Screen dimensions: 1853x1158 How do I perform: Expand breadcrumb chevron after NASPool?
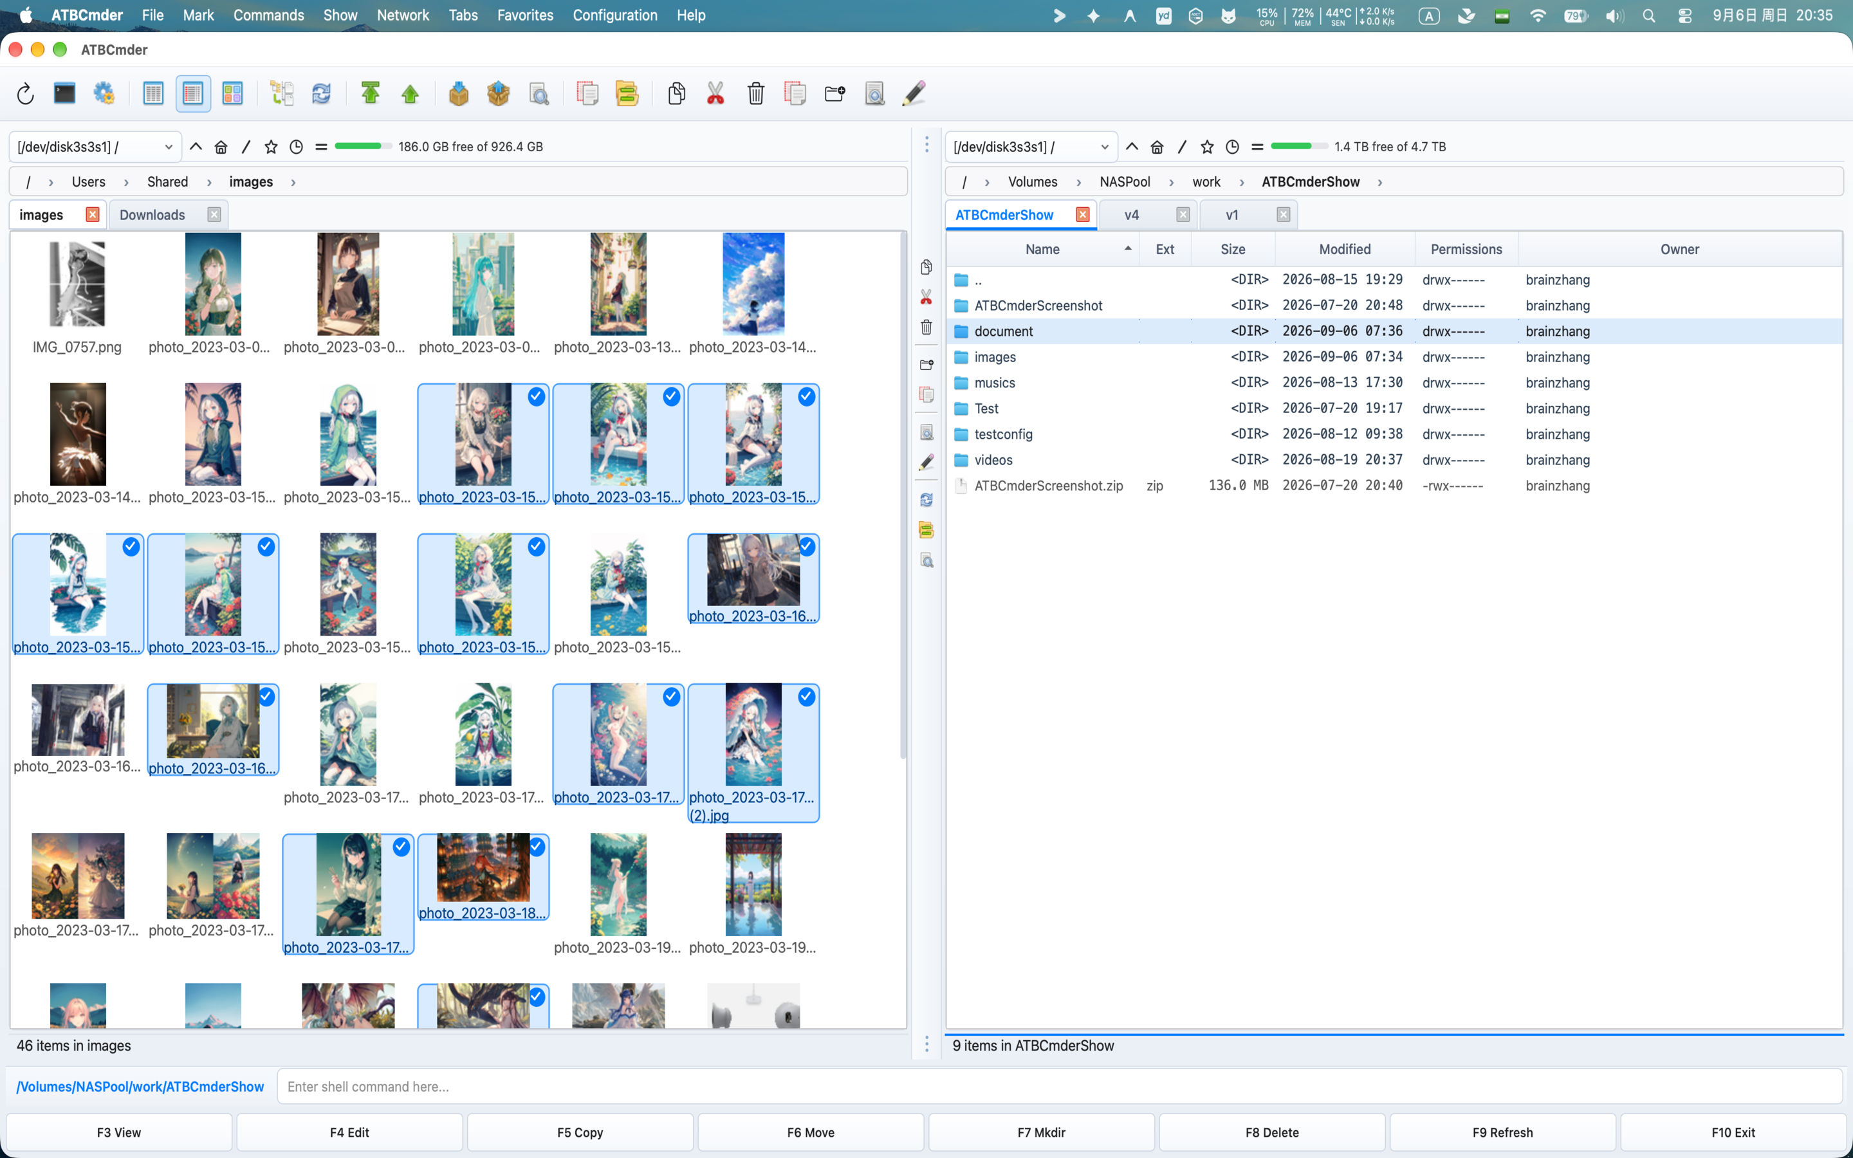pos(1172,182)
